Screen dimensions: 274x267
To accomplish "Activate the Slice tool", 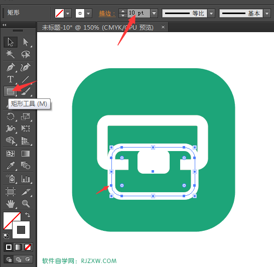I will (26, 192).
